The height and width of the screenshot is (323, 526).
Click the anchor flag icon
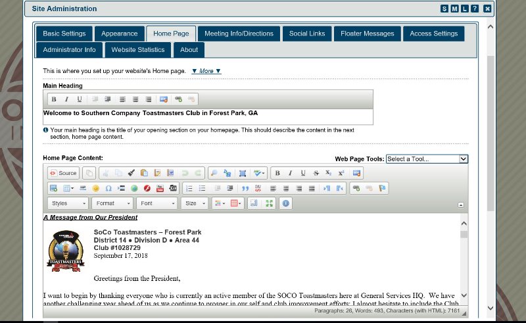click(382, 188)
